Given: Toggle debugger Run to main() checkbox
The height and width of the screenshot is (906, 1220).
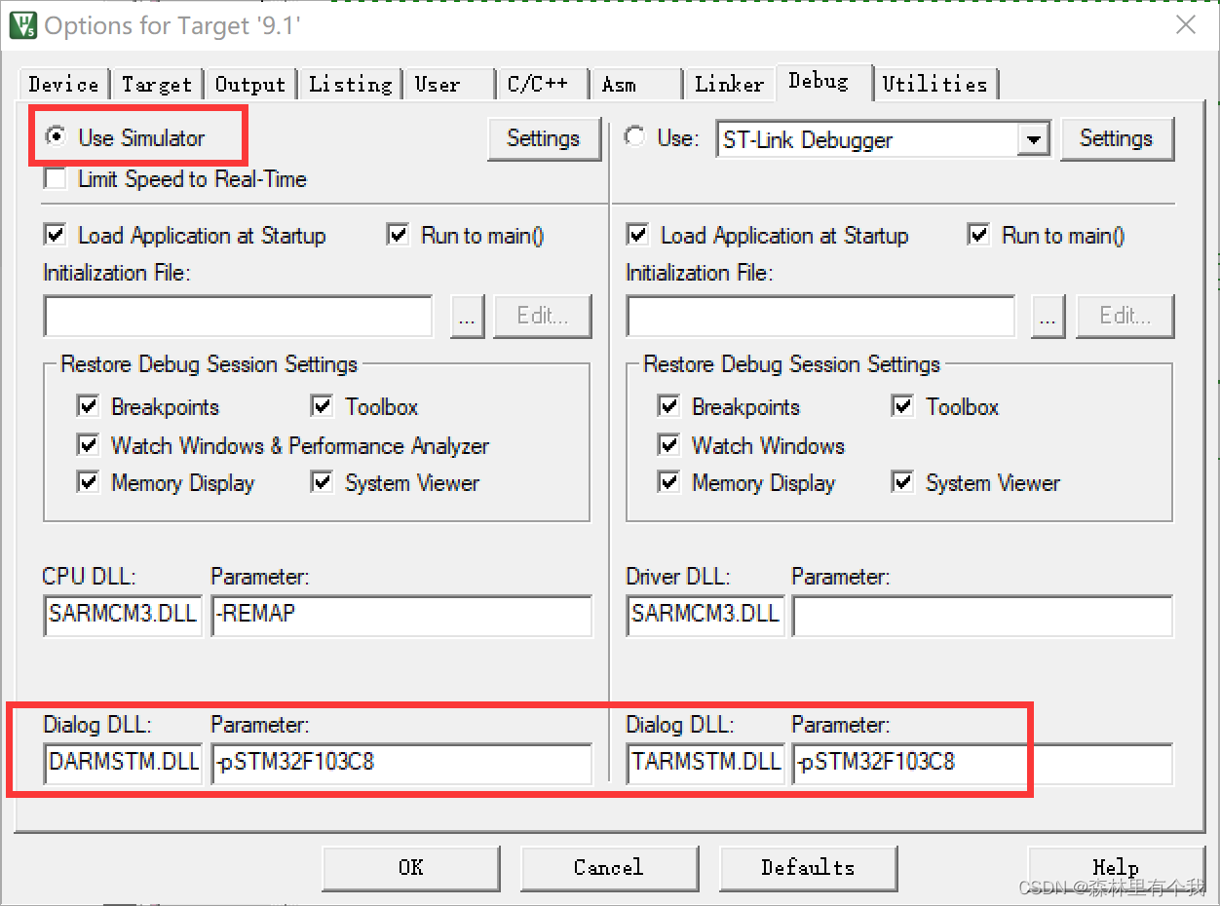Looking at the screenshot, I should click(978, 235).
